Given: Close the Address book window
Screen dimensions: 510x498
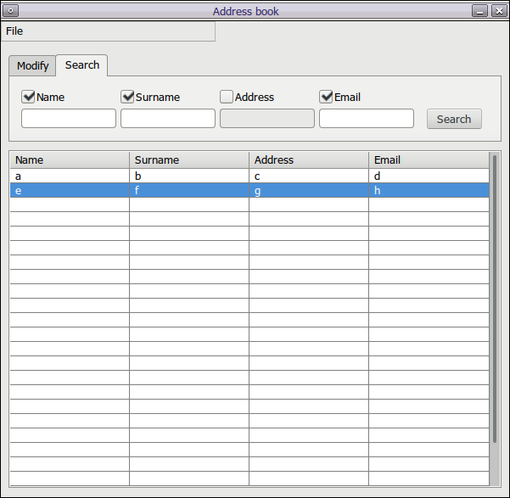Looking at the screenshot, I should pos(499,11).
